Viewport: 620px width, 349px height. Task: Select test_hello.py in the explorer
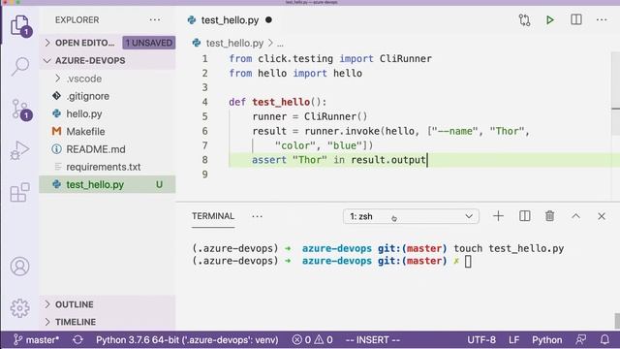[x=108, y=184]
